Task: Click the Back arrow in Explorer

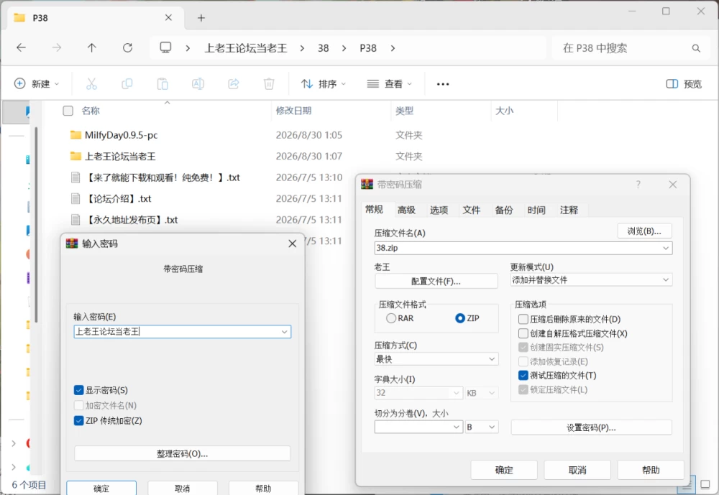Action: click(x=21, y=47)
